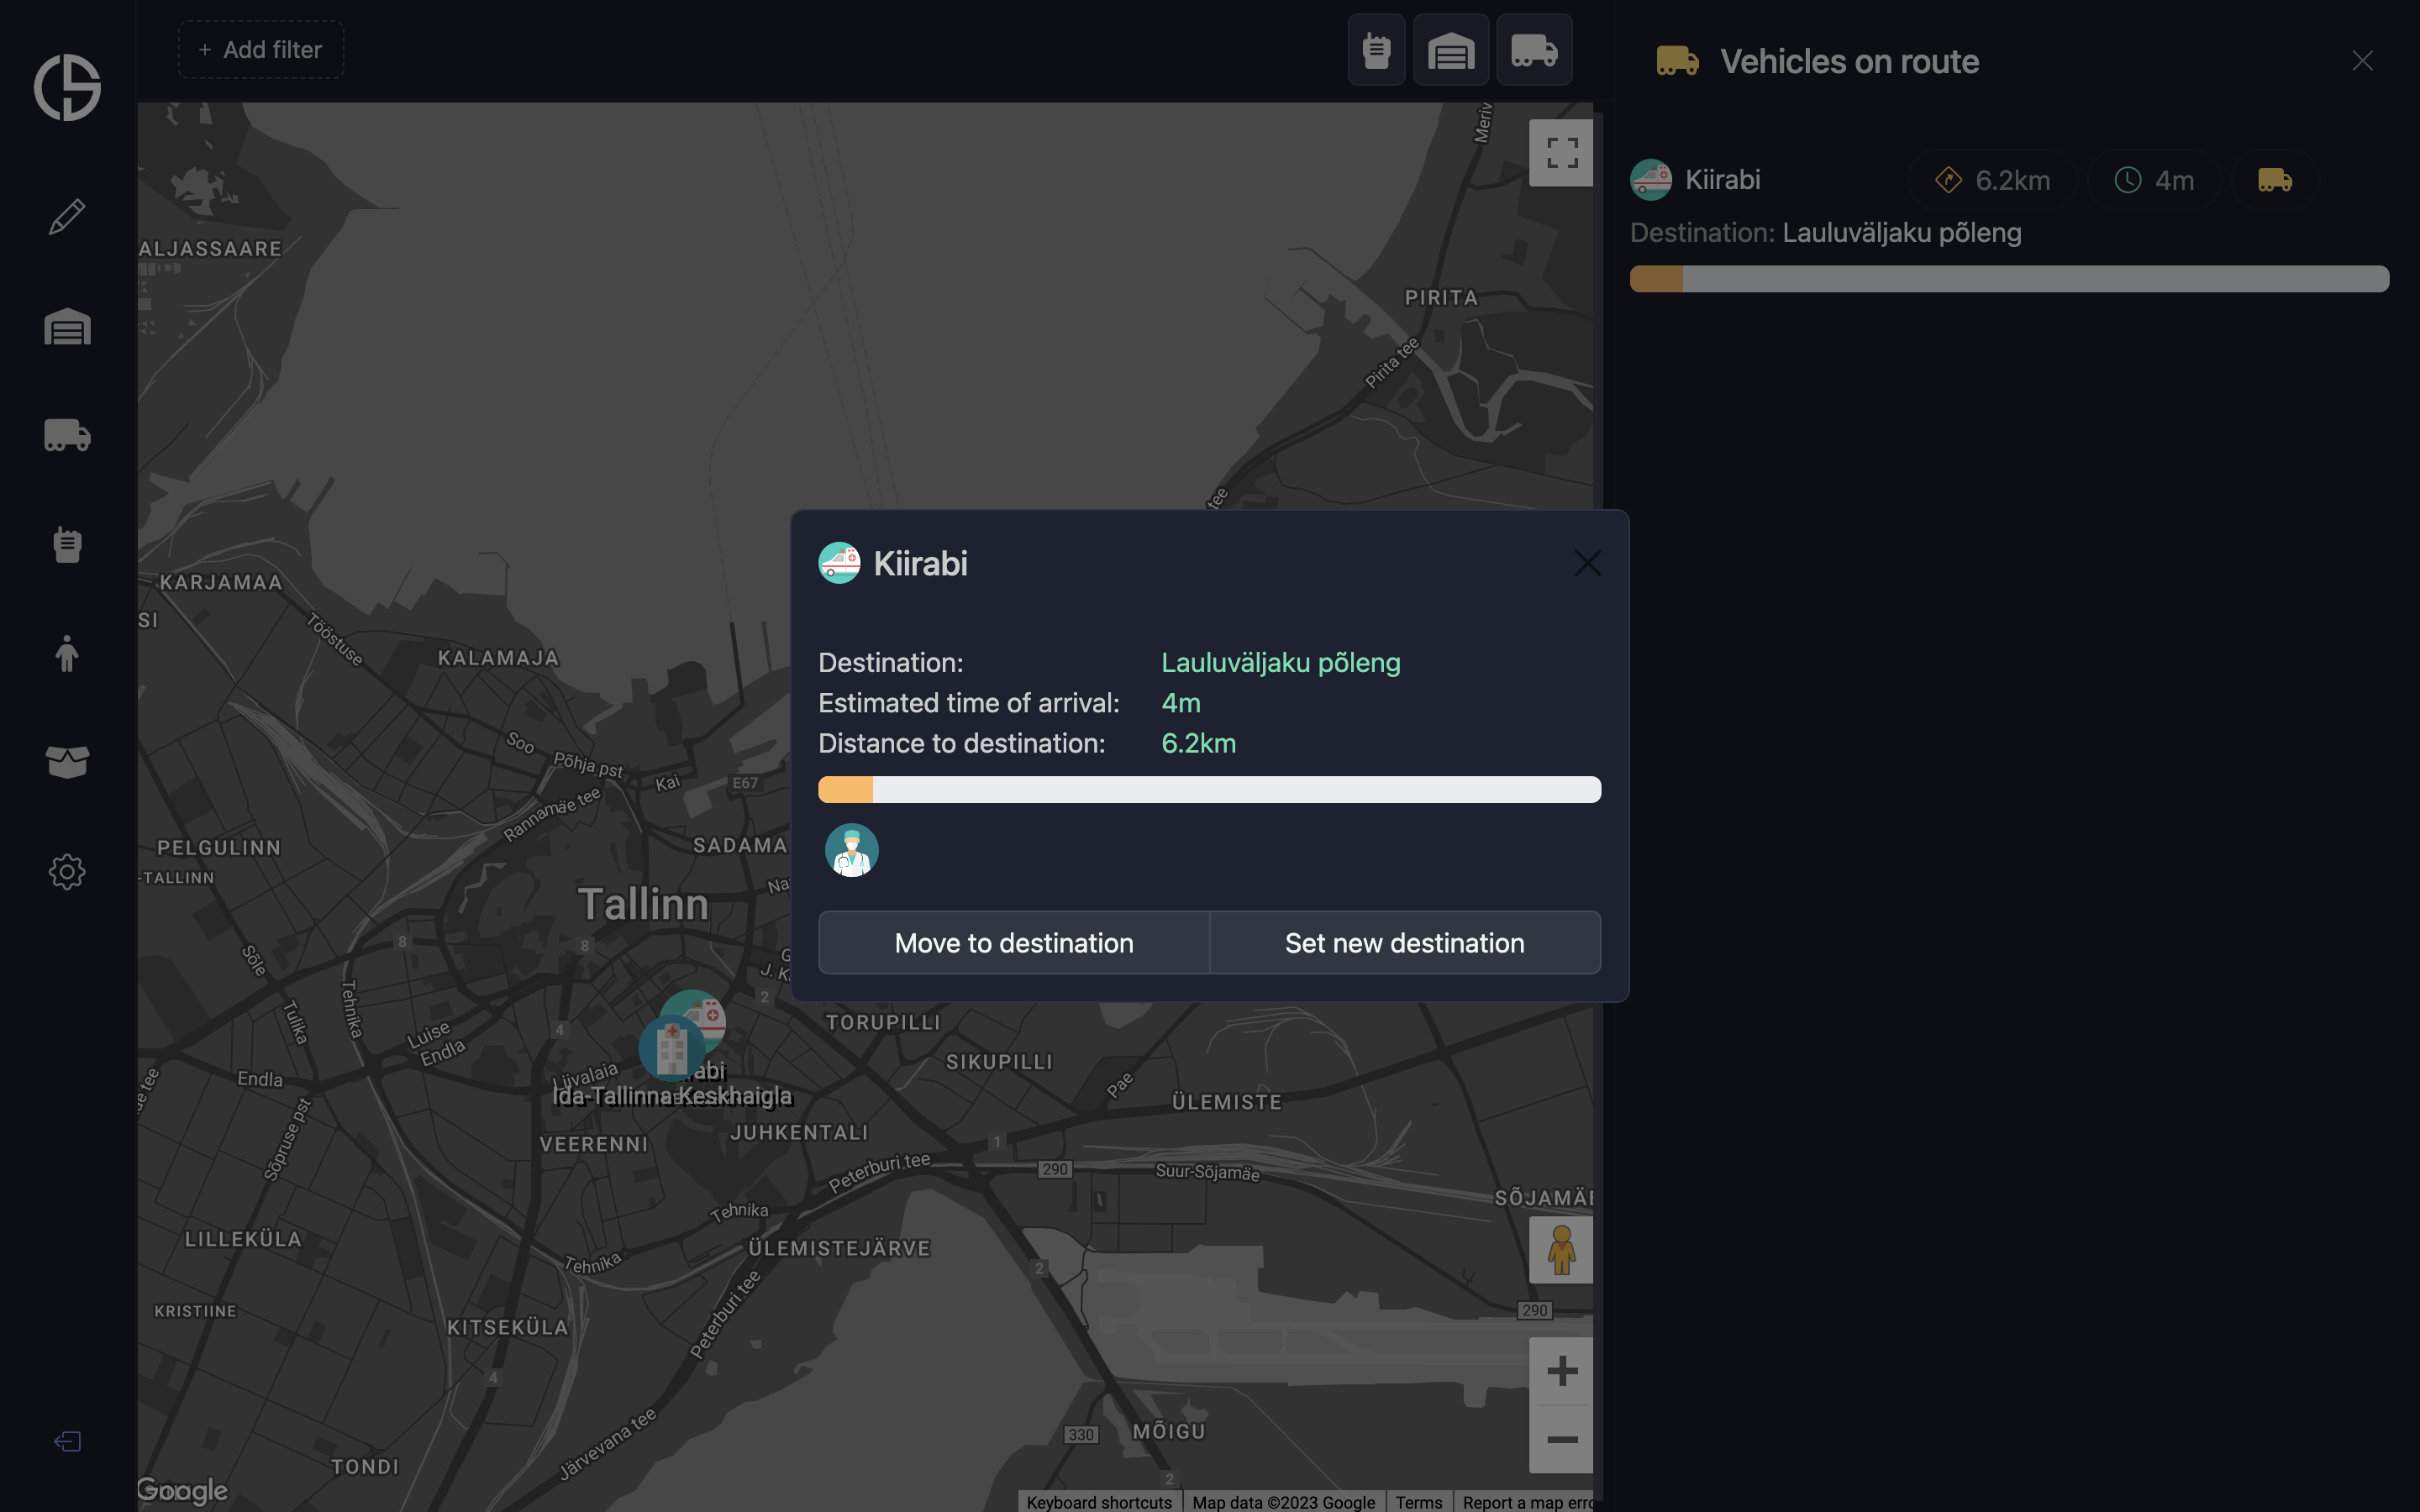Select the walkie-talkie icon in sidebar

point(67,545)
